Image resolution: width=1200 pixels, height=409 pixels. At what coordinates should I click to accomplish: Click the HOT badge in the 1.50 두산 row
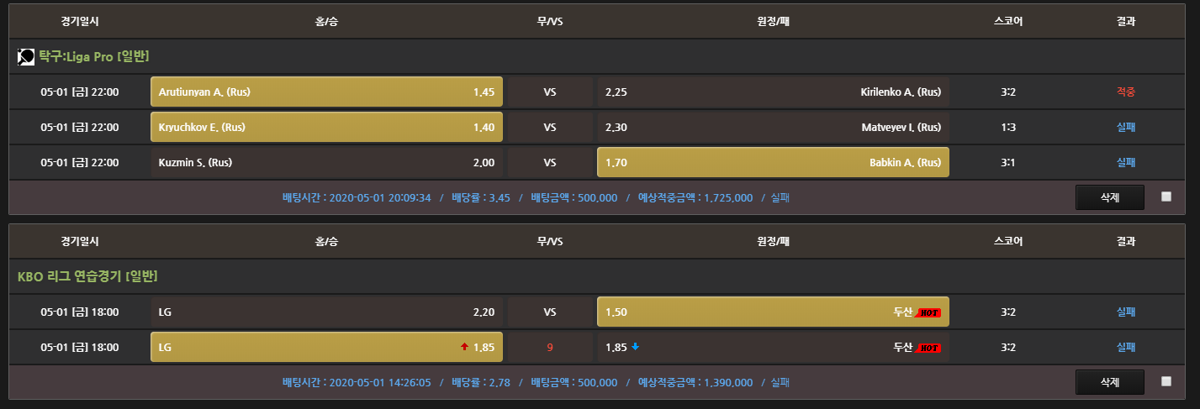[928, 312]
